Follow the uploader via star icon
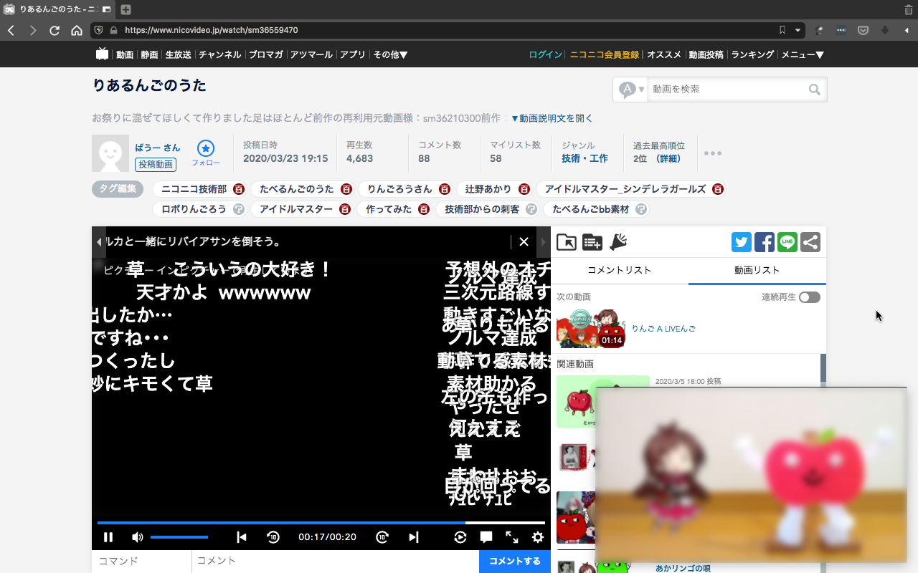The image size is (918, 573). tap(206, 148)
